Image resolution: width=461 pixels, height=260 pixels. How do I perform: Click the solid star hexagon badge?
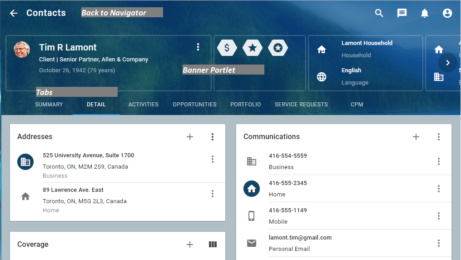click(x=253, y=48)
